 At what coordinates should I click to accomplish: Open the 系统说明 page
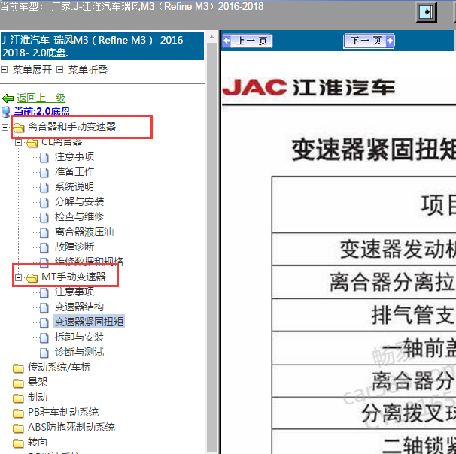(x=74, y=186)
